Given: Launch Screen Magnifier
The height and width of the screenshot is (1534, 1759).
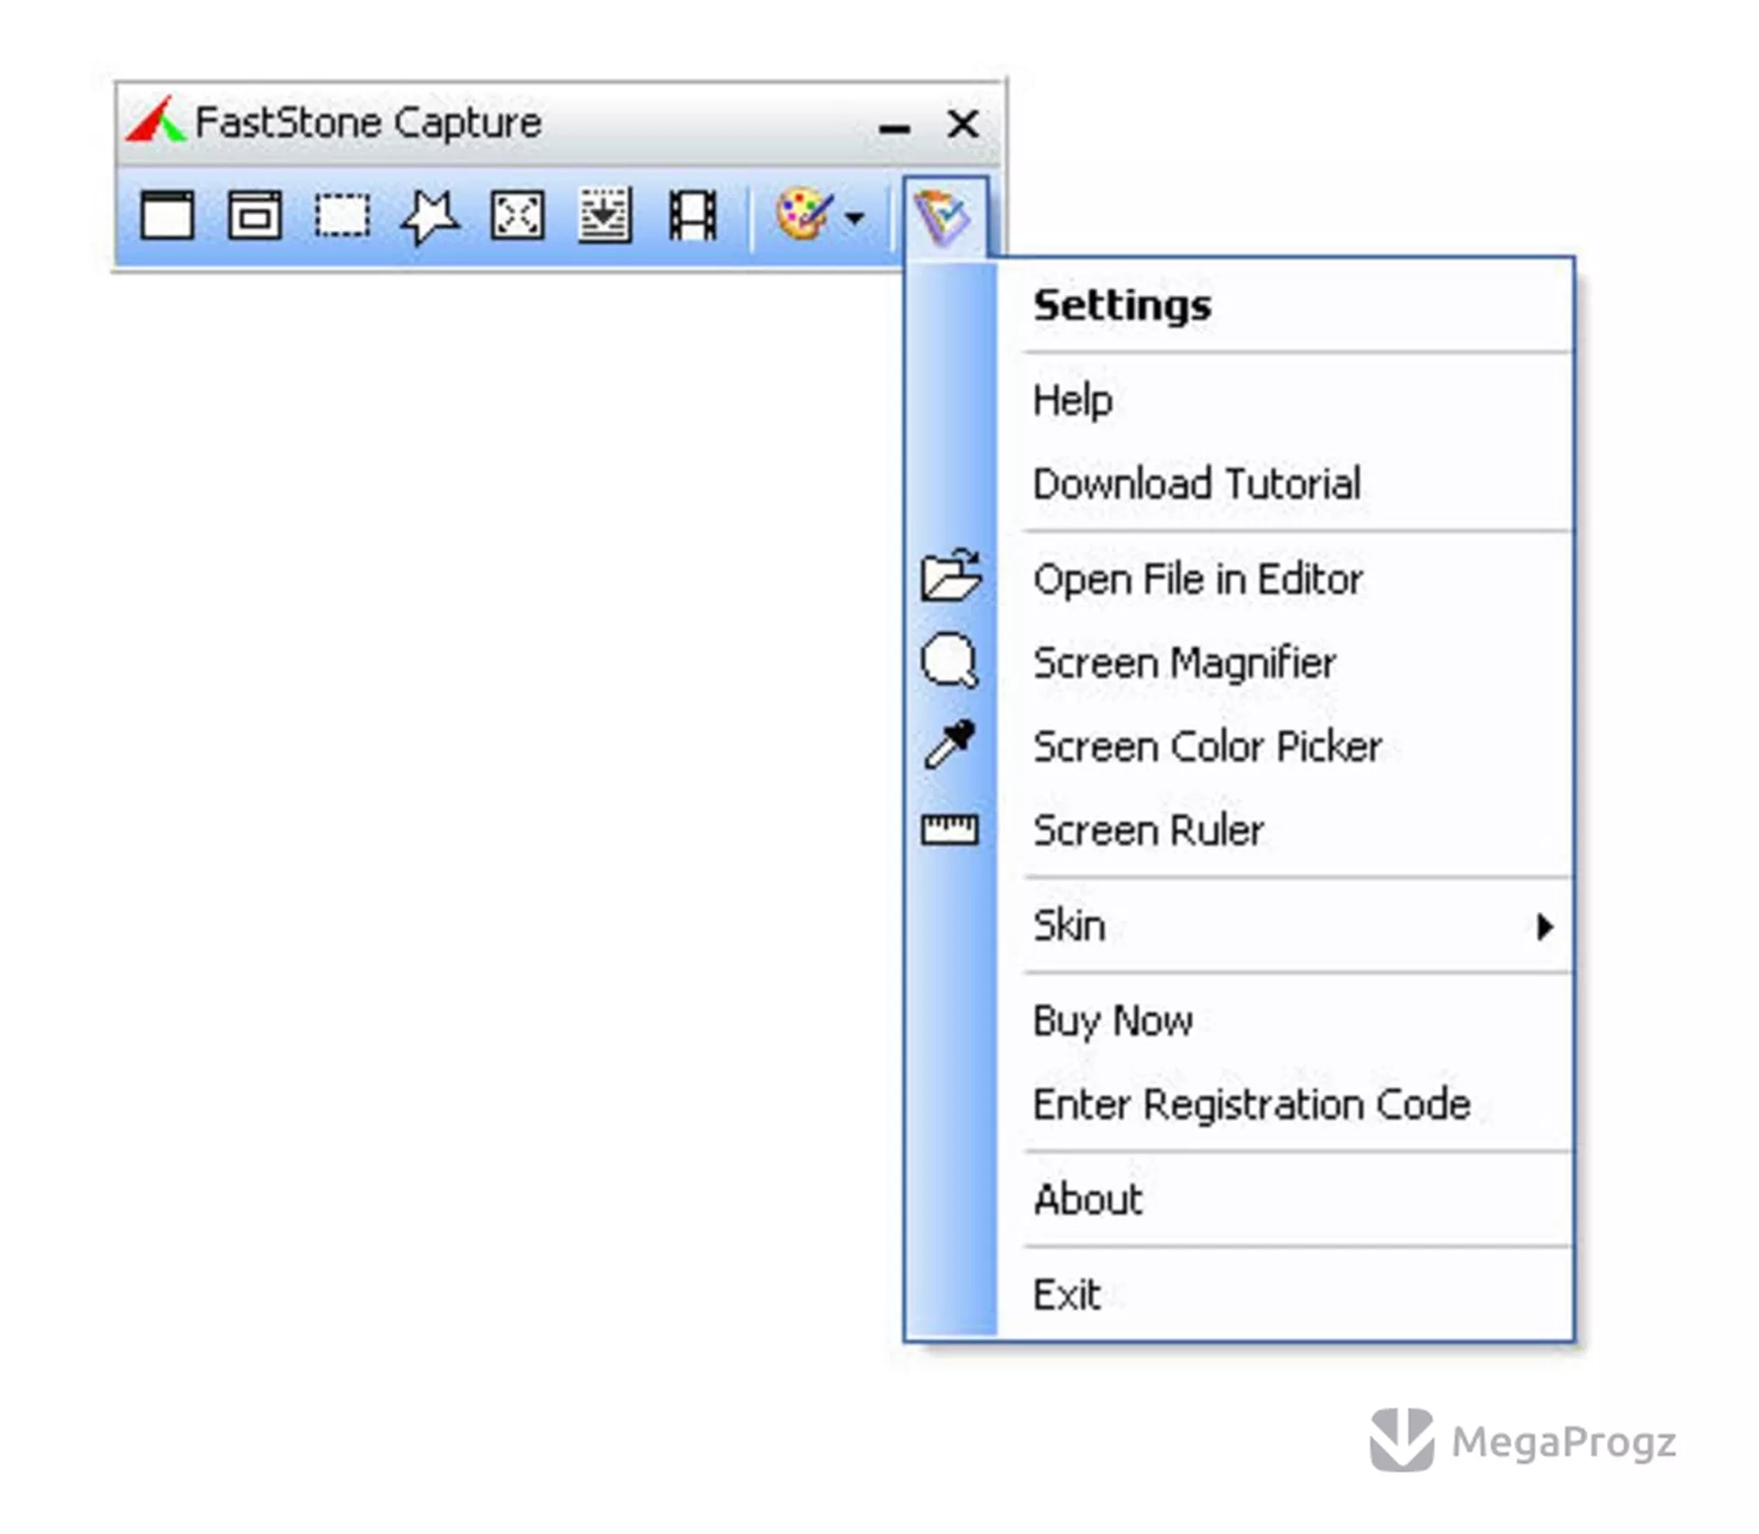Looking at the screenshot, I should [x=1284, y=662].
